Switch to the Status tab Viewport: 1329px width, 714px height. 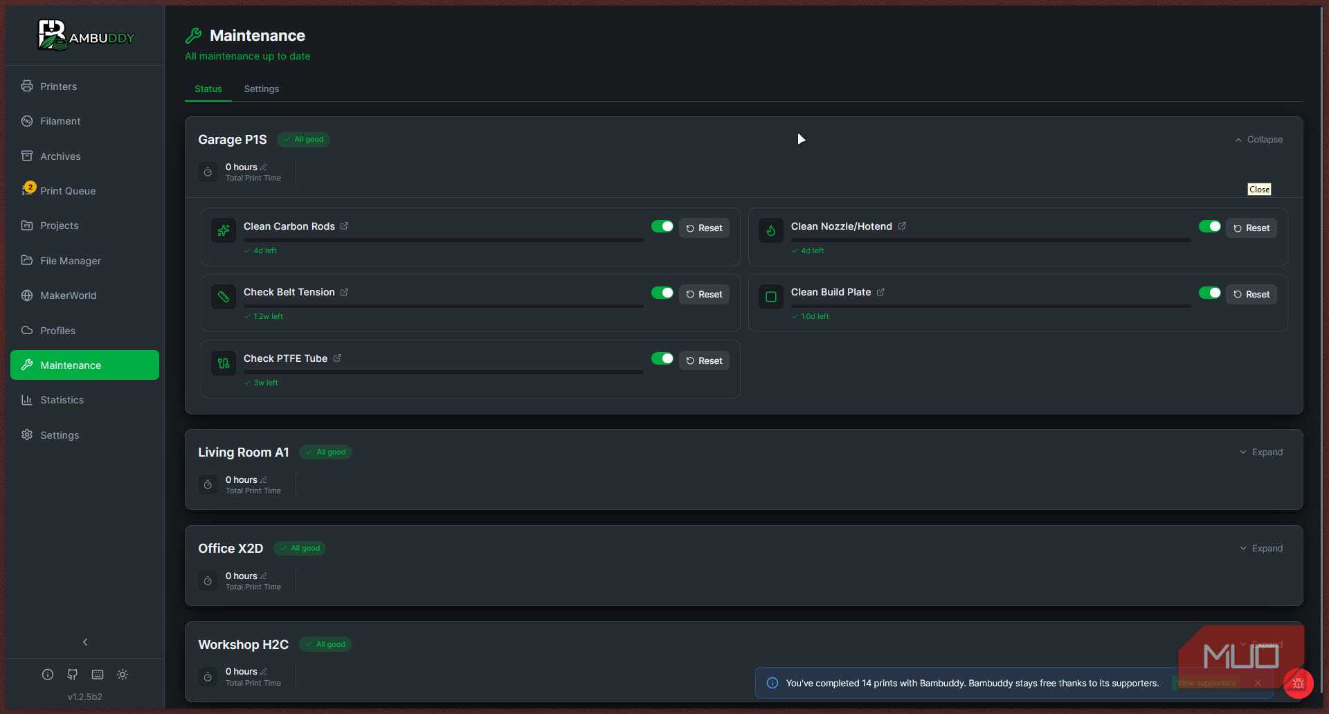(208, 89)
